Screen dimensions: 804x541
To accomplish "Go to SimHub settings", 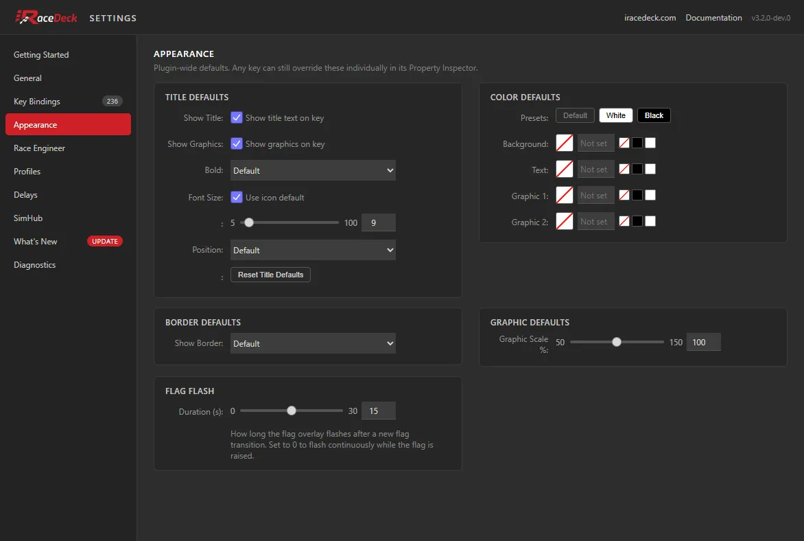I will [x=68, y=218].
